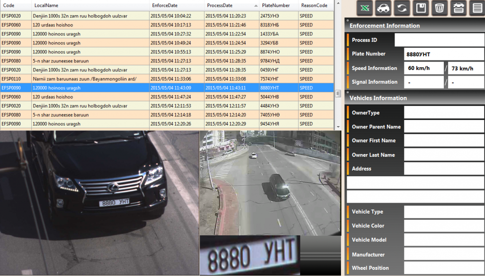Click the Vehicle Color field
This screenshot has height=276, width=485.
444,226
